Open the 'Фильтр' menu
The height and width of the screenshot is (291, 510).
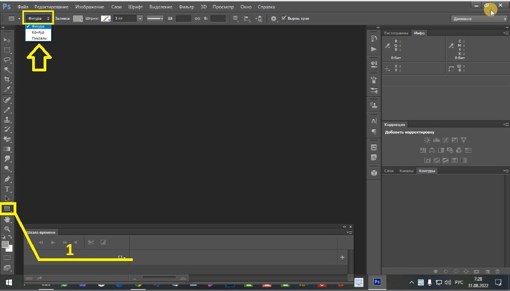click(x=186, y=7)
